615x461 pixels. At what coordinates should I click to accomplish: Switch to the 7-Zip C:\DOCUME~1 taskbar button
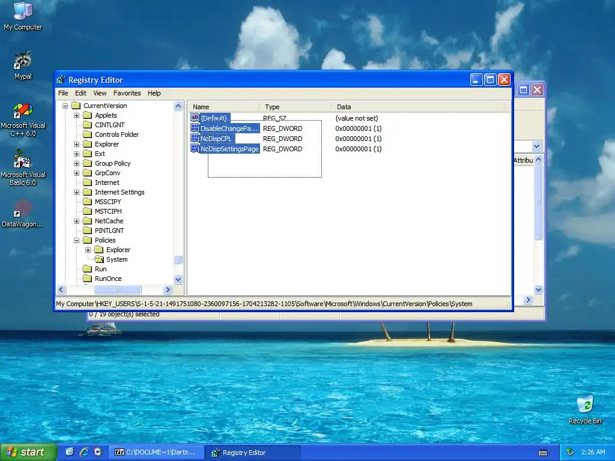pos(156,452)
